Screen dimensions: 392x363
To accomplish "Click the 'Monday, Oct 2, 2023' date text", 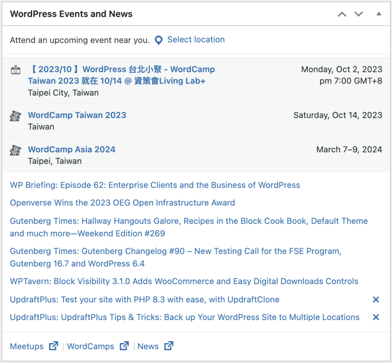I will (341, 69).
